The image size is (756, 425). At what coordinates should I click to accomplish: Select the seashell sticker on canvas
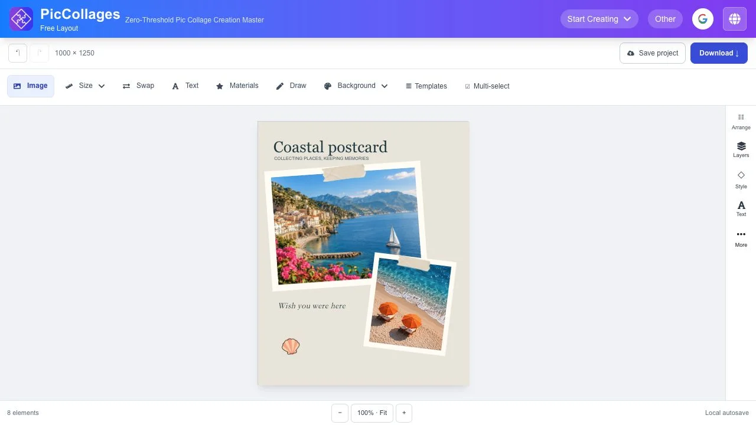coord(291,346)
